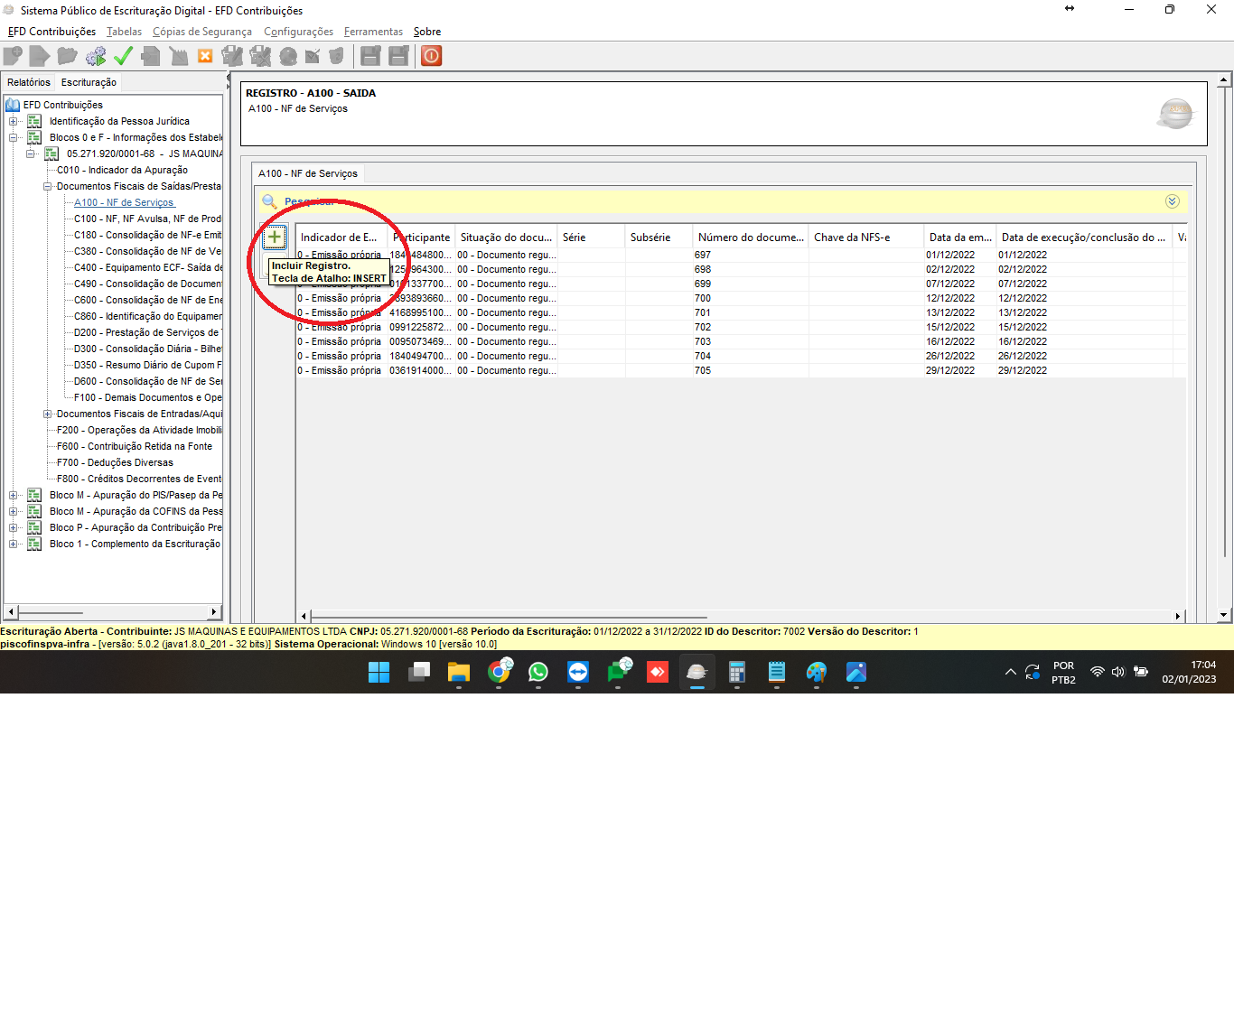
Task: Click the Bloco P node icon in tree
Action: tap(34, 527)
